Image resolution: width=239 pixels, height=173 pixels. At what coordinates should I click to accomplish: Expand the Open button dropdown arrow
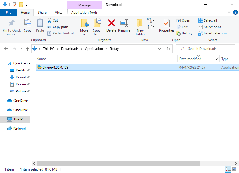point(192,20)
